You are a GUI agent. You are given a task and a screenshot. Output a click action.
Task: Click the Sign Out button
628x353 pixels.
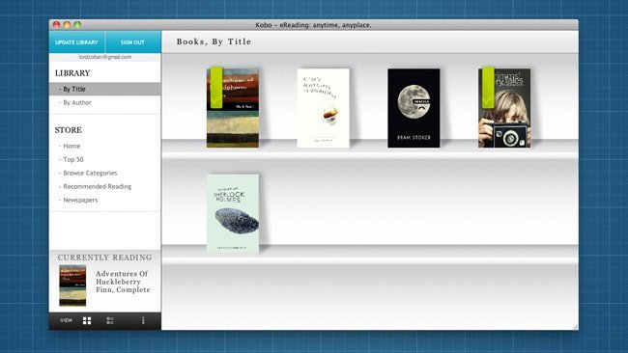132,42
